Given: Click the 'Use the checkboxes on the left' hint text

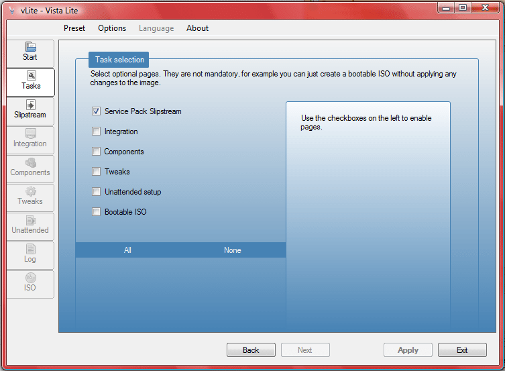Looking at the screenshot, I should 366,122.
